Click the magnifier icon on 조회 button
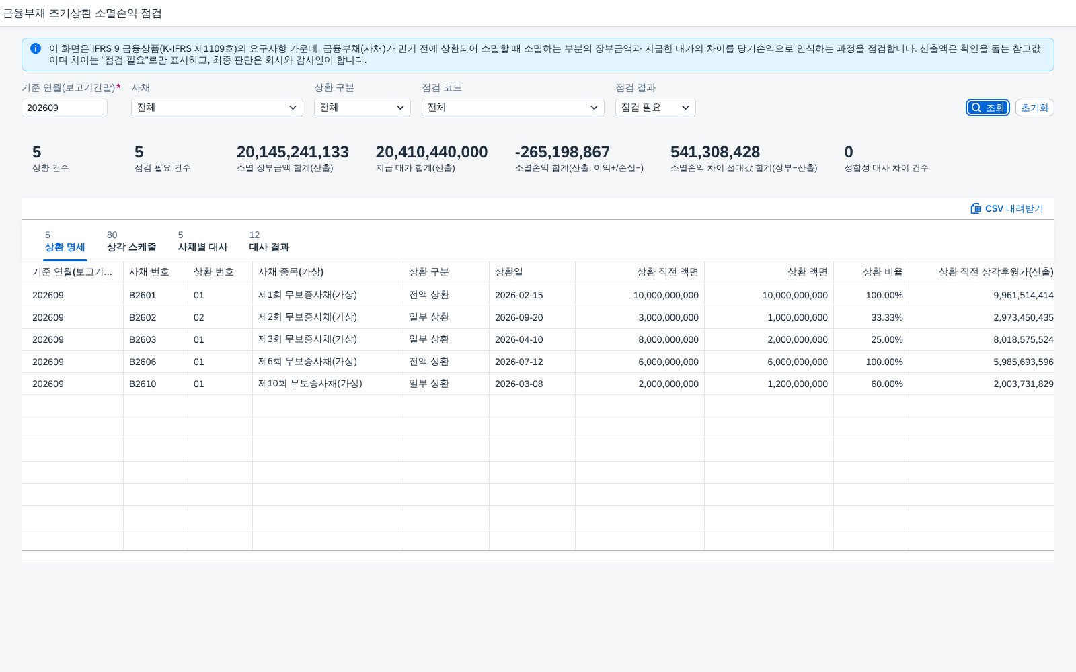 click(x=976, y=108)
